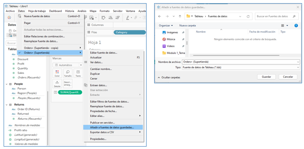This screenshot has width=304, height=149.
Task: Click the Region (People) field
Action: point(27,93)
